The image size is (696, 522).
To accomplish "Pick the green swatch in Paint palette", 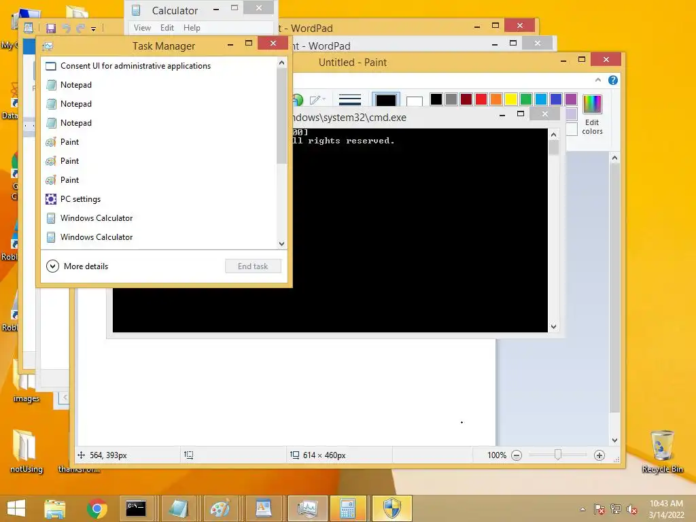I will point(526,99).
